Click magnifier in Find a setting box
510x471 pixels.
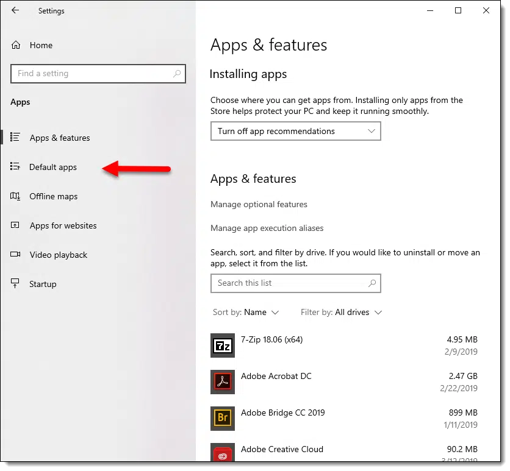[x=177, y=74]
